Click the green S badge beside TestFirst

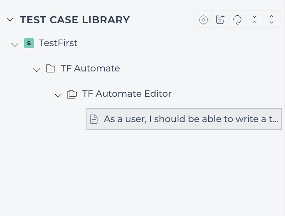[29, 43]
